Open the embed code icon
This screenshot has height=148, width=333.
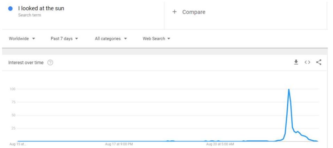pyautogui.click(x=307, y=62)
